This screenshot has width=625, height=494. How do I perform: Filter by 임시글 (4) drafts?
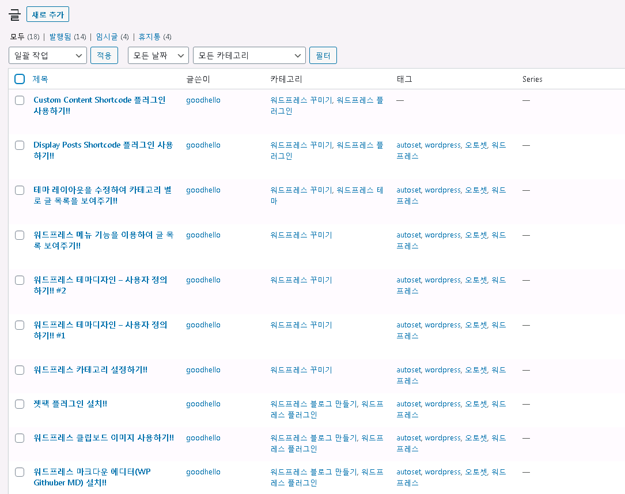tap(112, 37)
